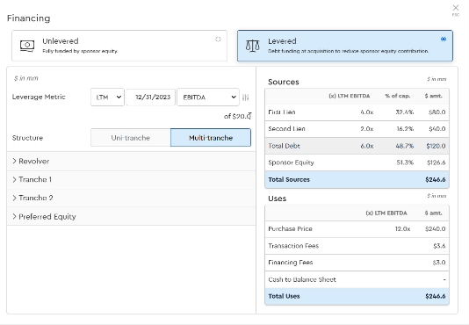Image resolution: width=469 pixels, height=325 pixels.
Task: Click the First Lien row label
Action: [x=282, y=112]
